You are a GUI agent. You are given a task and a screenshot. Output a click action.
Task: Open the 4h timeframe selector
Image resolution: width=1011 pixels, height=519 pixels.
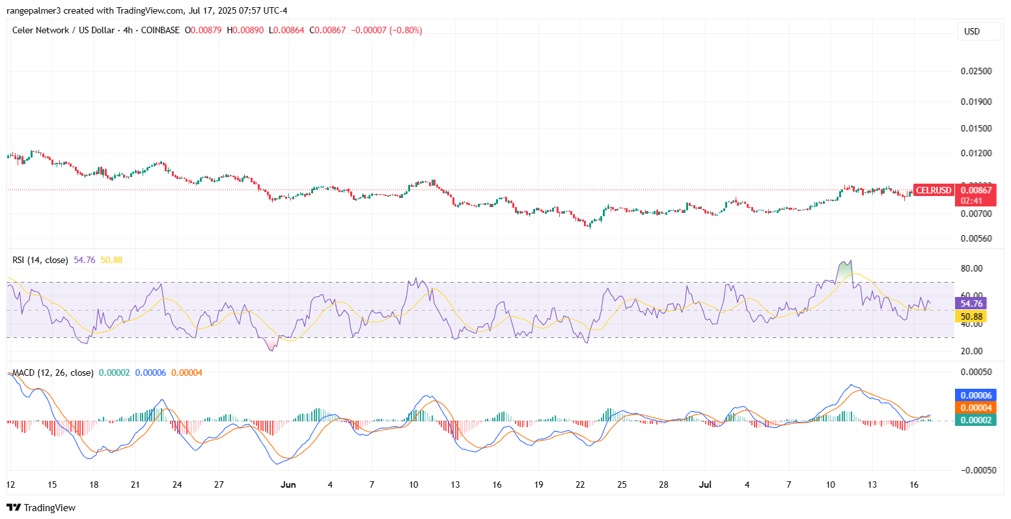click(128, 30)
